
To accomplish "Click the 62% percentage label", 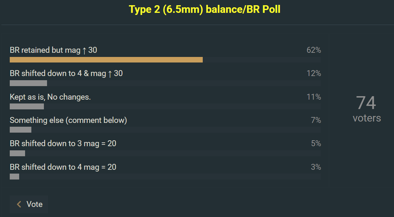I will click(x=314, y=50).
